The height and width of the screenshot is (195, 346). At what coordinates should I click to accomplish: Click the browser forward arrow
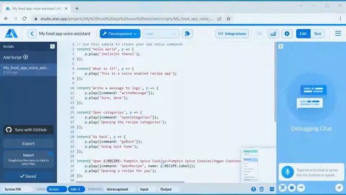pyautogui.click(x=15, y=18)
